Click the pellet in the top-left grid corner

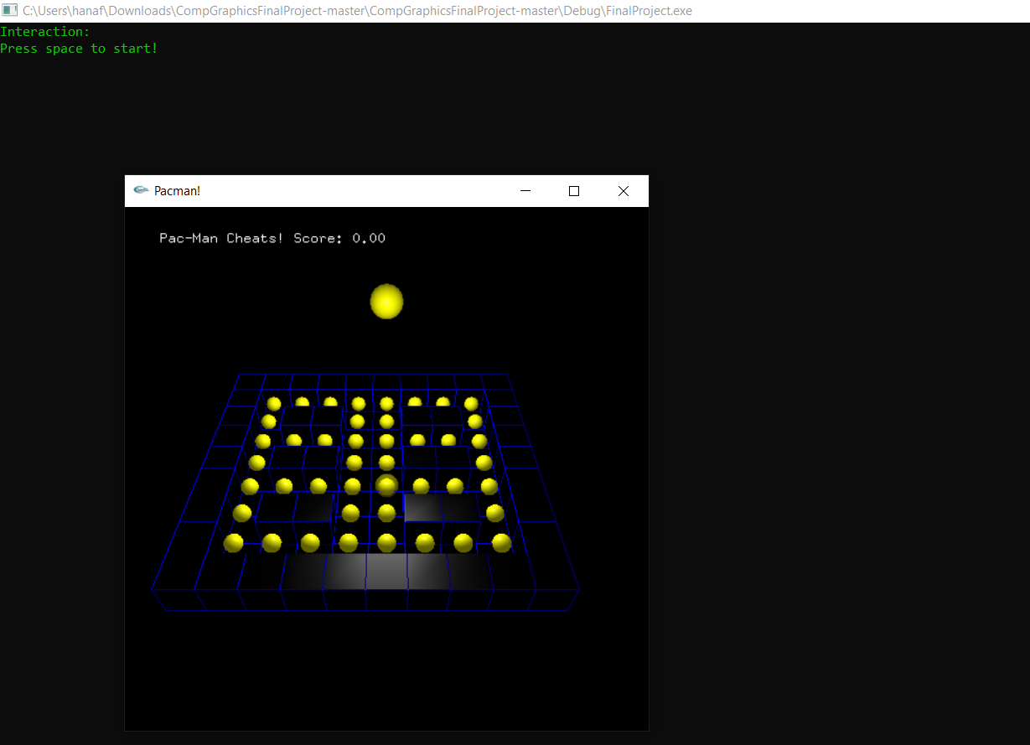pyautogui.click(x=273, y=403)
